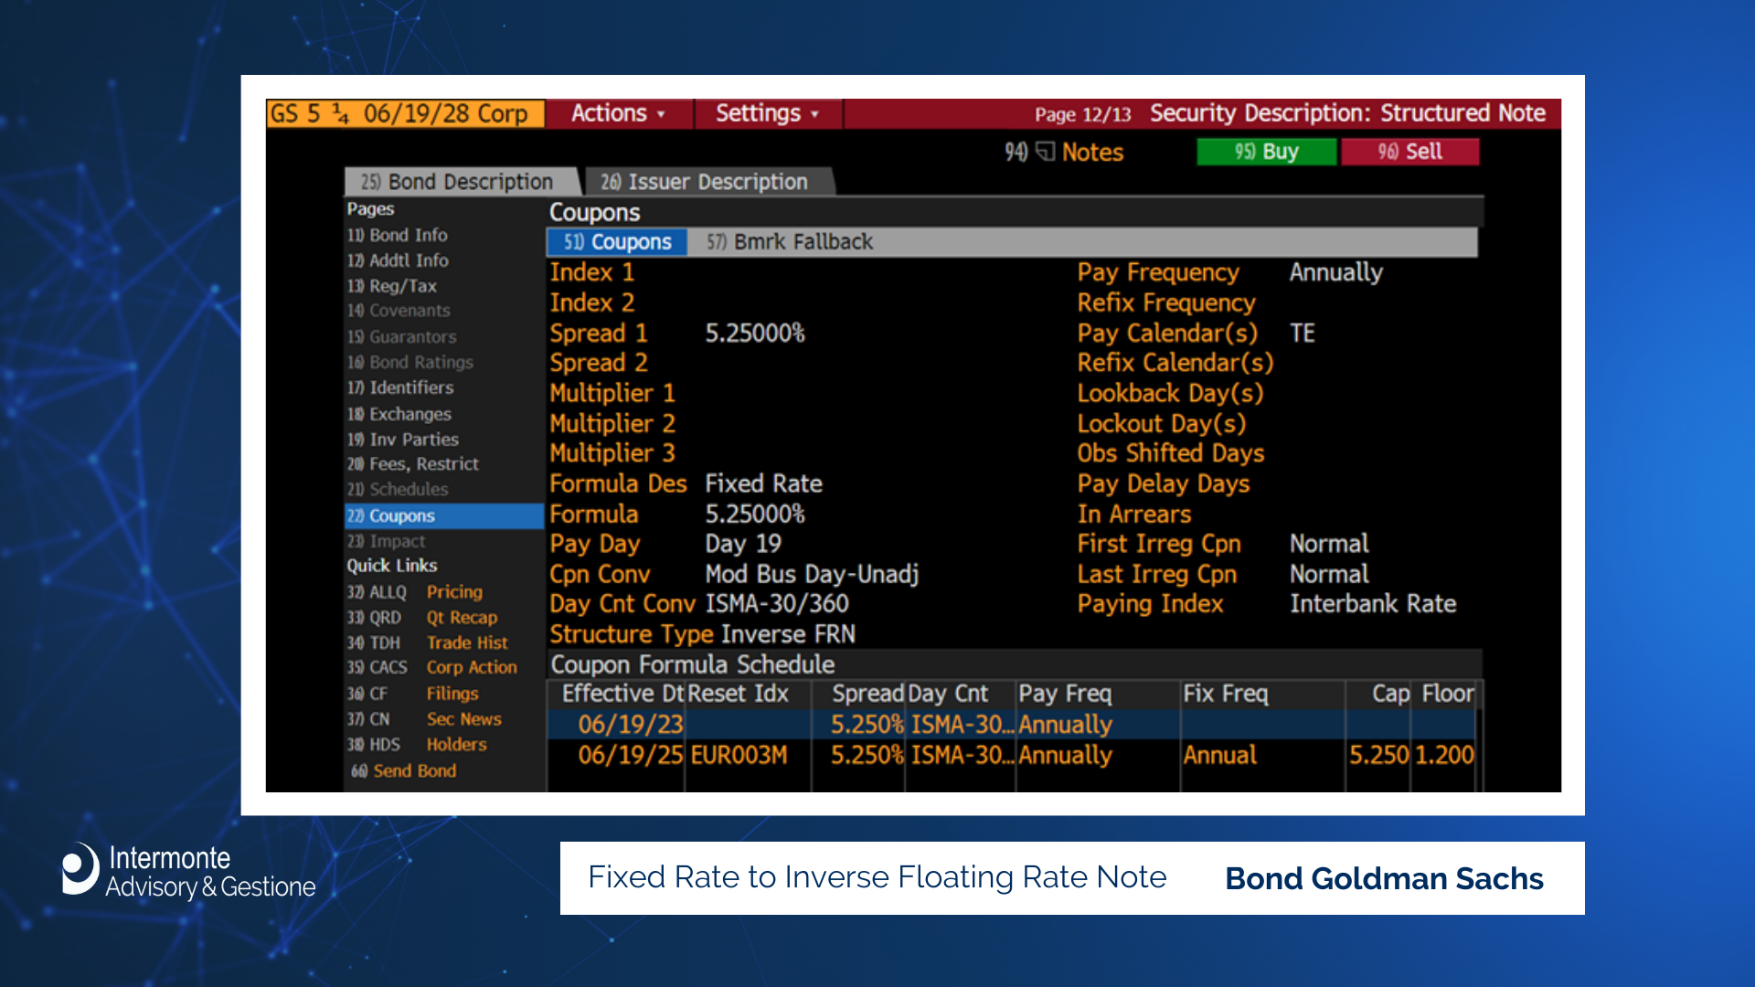
Task: Open the Bmrk Fallback sub-tab
Action: (x=790, y=242)
